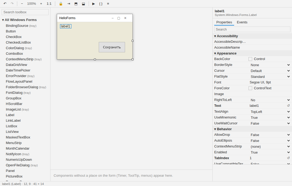The image size is (292, 186).
Task: Click the form's bottom-center resize handle
Action: click(95, 60)
